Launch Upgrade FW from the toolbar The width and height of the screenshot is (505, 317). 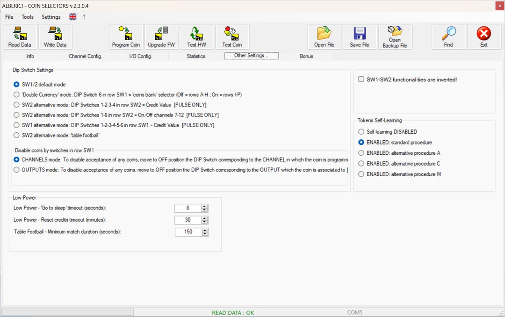[x=161, y=36]
